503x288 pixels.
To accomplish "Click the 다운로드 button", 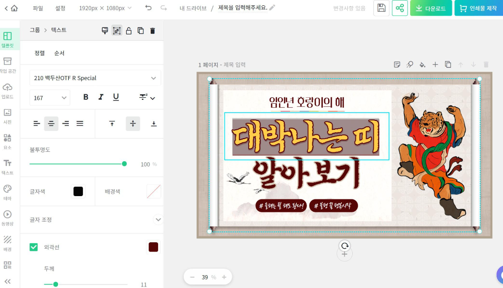I will pyautogui.click(x=431, y=8).
